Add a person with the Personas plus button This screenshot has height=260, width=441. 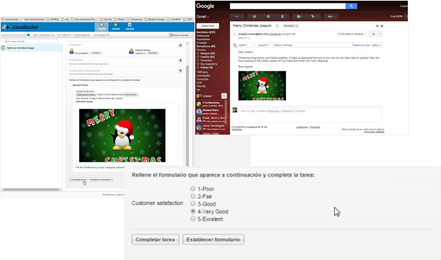pos(180,45)
